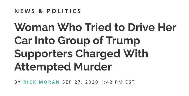189x96 pixels.
Task: Open the NEWS & POLITICS category link
Action: tap(48, 11)
